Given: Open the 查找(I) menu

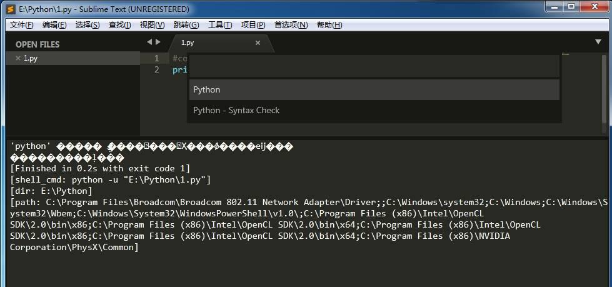Looking at the screenshot, I should tap(119, 25).
